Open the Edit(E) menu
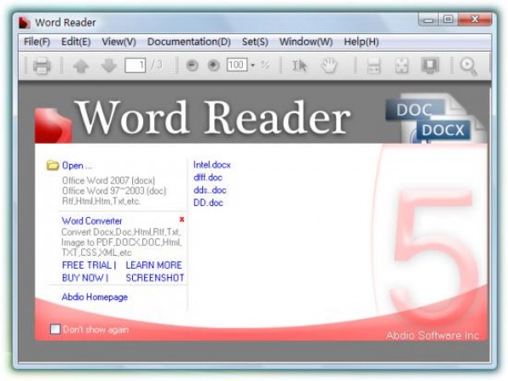The width and height of the screenshot is (508, 381). click(x=76, y=41)
